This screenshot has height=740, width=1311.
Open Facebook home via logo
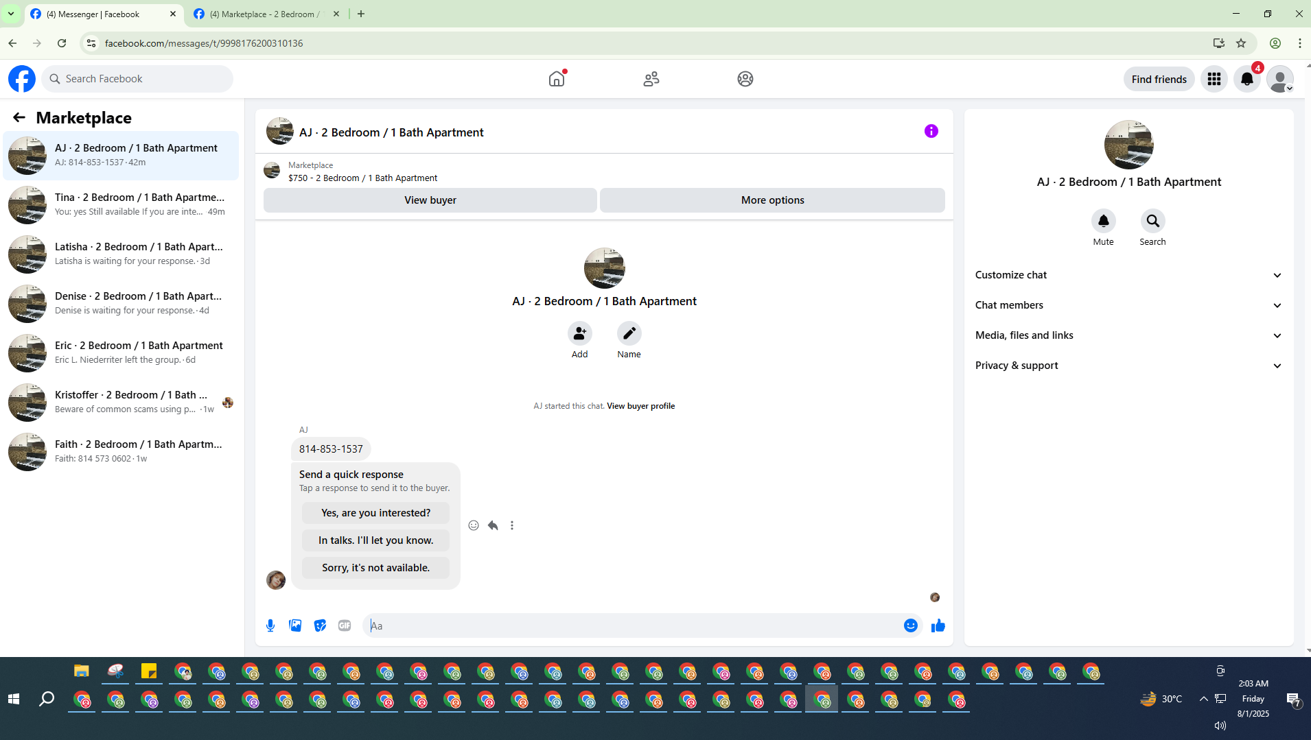tap(22, 79)
